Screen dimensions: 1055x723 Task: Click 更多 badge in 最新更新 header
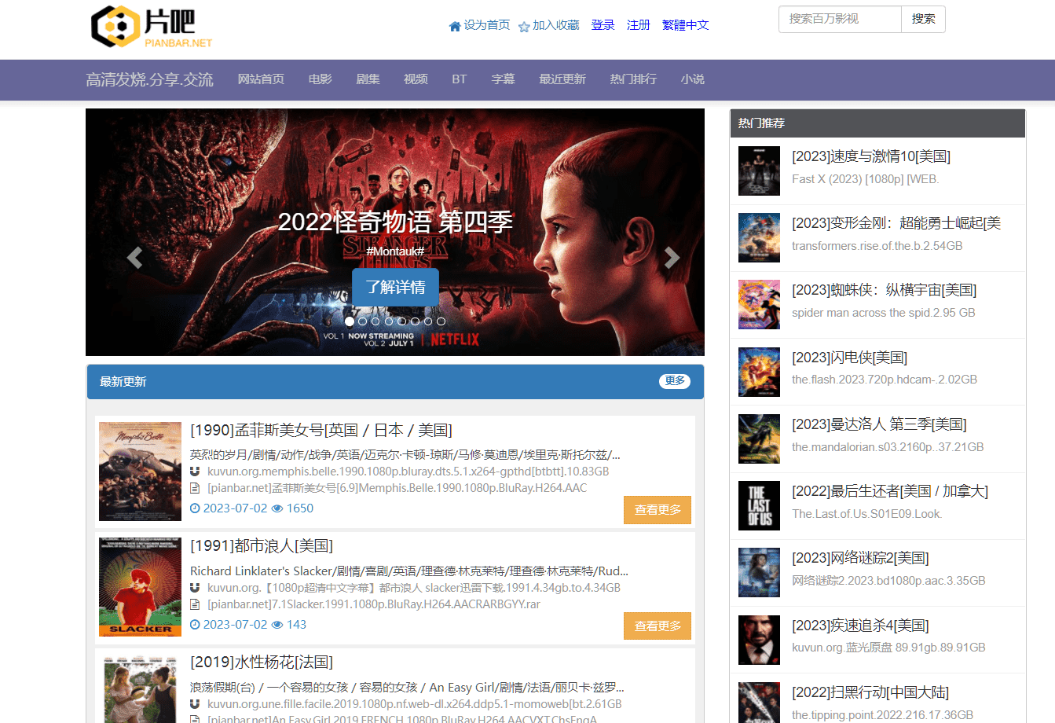[x=675, y=381]
